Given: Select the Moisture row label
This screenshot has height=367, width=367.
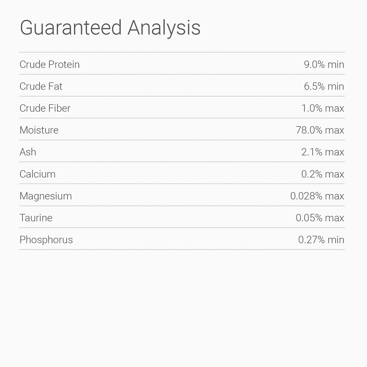Looking at the screenshot, I should 39,130.
